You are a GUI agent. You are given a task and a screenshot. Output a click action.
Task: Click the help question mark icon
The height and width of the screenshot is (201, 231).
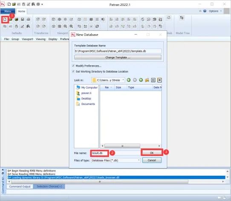point(205,11)
